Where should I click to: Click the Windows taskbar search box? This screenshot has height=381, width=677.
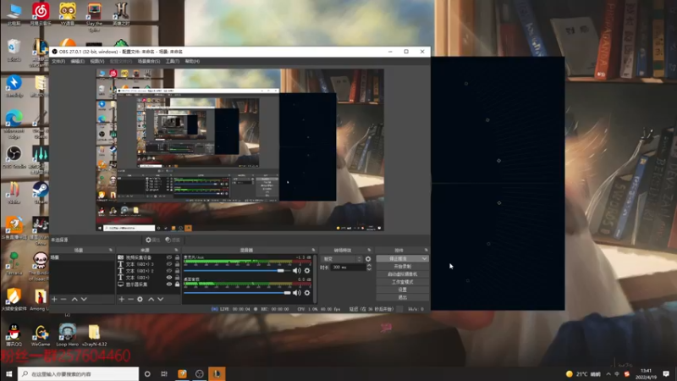[x=78, y=373]
